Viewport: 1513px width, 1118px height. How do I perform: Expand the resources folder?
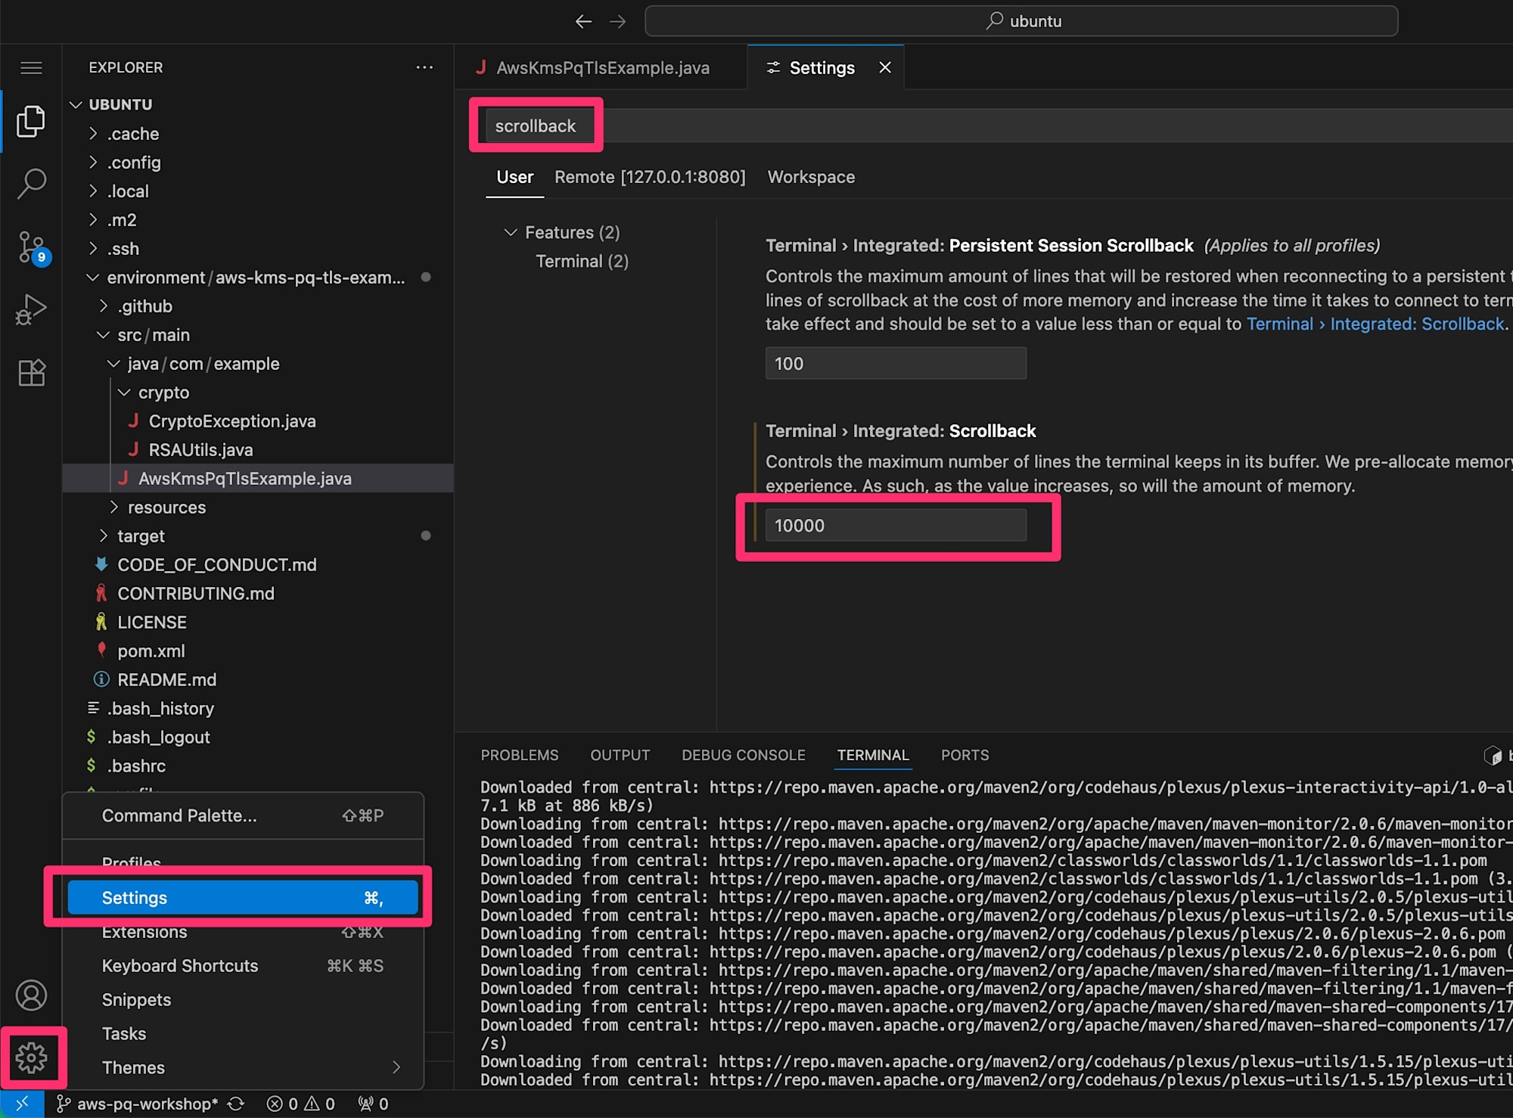(x=114, y=508)
